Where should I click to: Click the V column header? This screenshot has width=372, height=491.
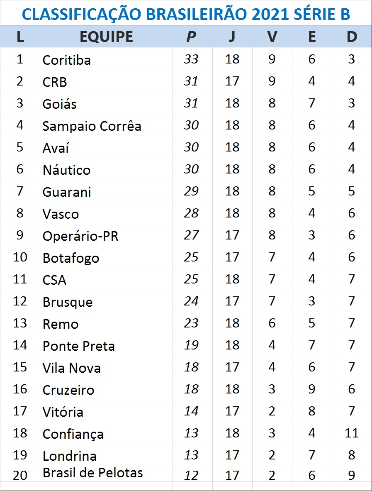click(x=272, y=37)
